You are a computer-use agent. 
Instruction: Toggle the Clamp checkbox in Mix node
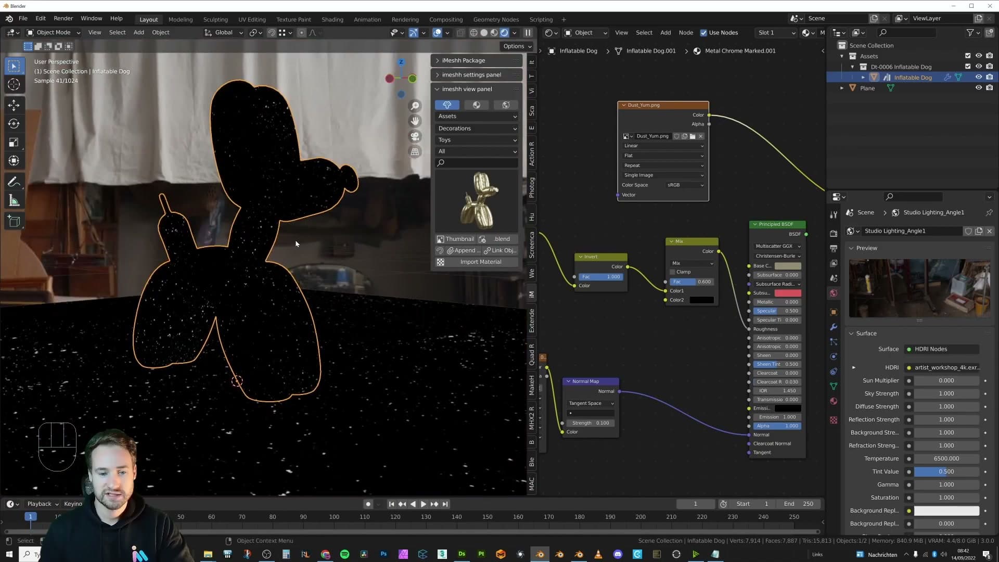[x=673, y=272]
